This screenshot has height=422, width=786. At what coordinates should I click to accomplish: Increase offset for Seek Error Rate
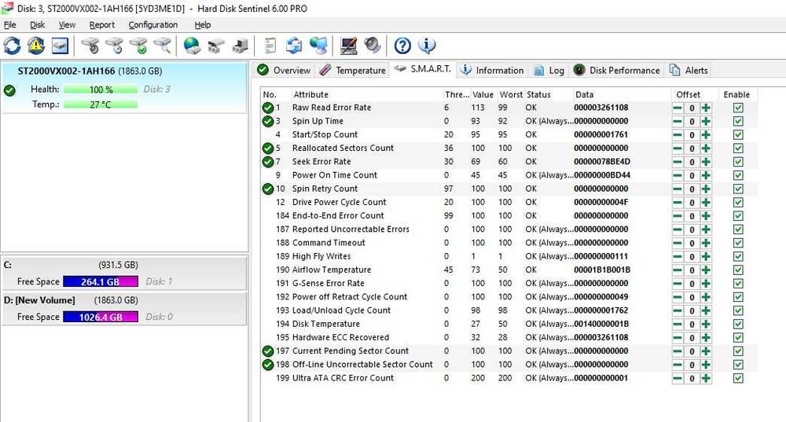(706, 162)
